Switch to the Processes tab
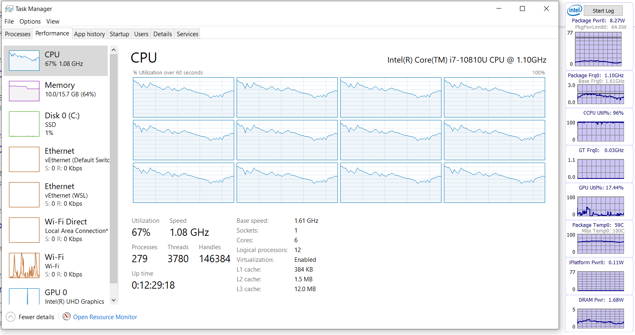 pyautogui.click(x=17, y=34)
